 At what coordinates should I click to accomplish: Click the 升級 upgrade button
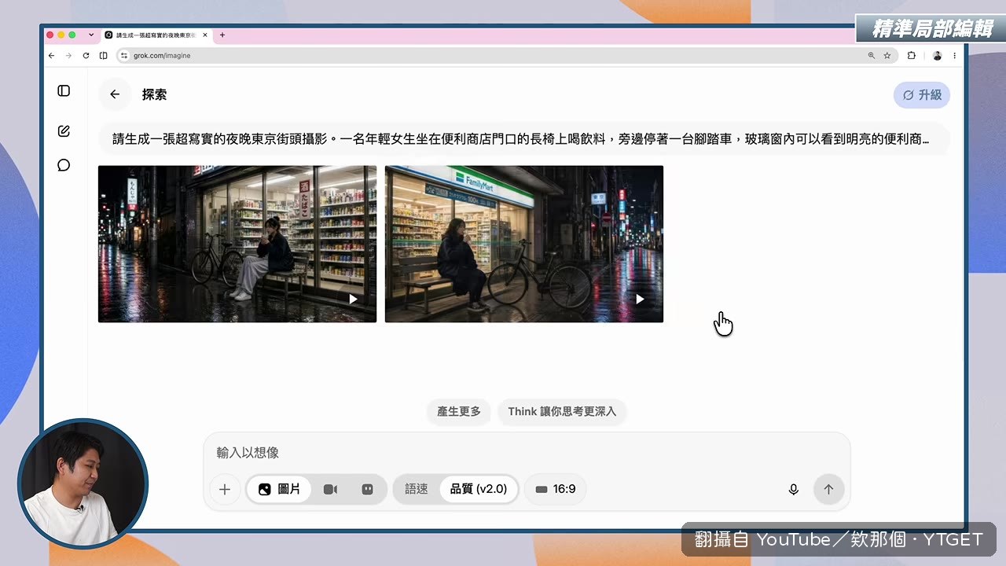pyautogui.click(x=922, y=94)
